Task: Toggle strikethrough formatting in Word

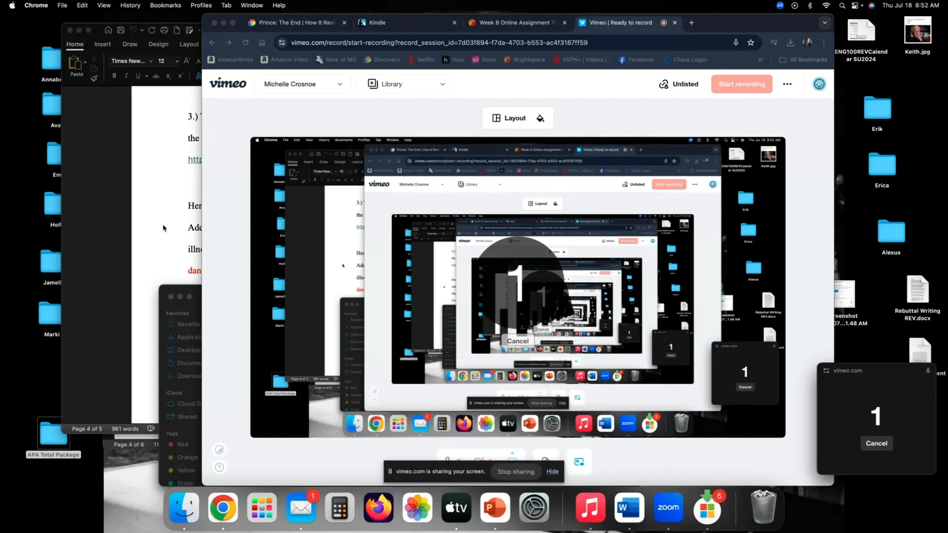Action: [x=156, y=76]
